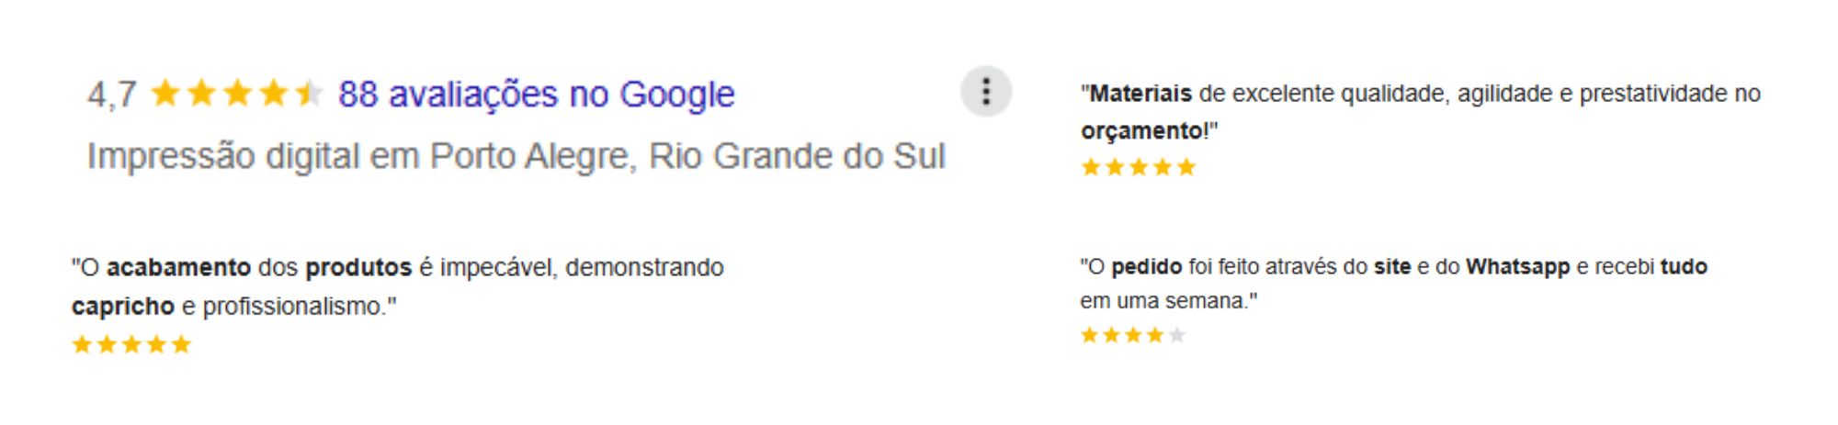Open the "Materiais de excelente qualidade" review snippet
This screenshot has width=1838, height=425.
[1420, 95]
